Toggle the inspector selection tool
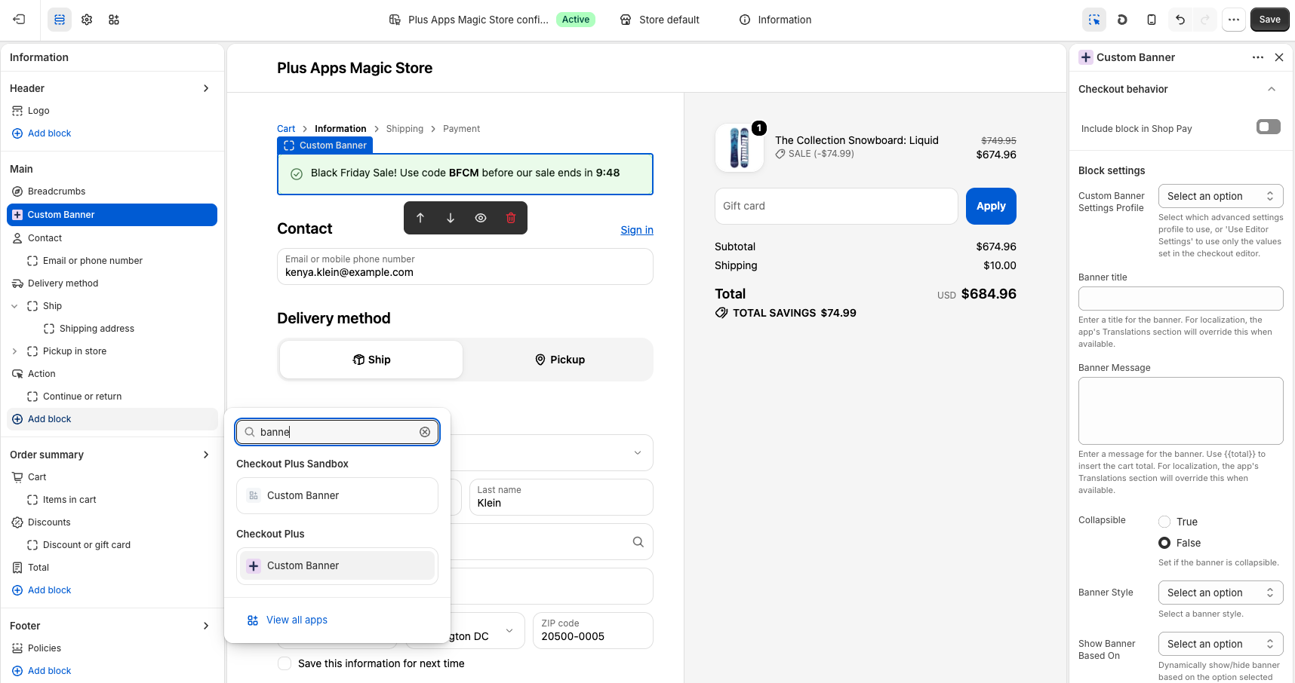1295x683 pixels. [x=1094, y=20]
